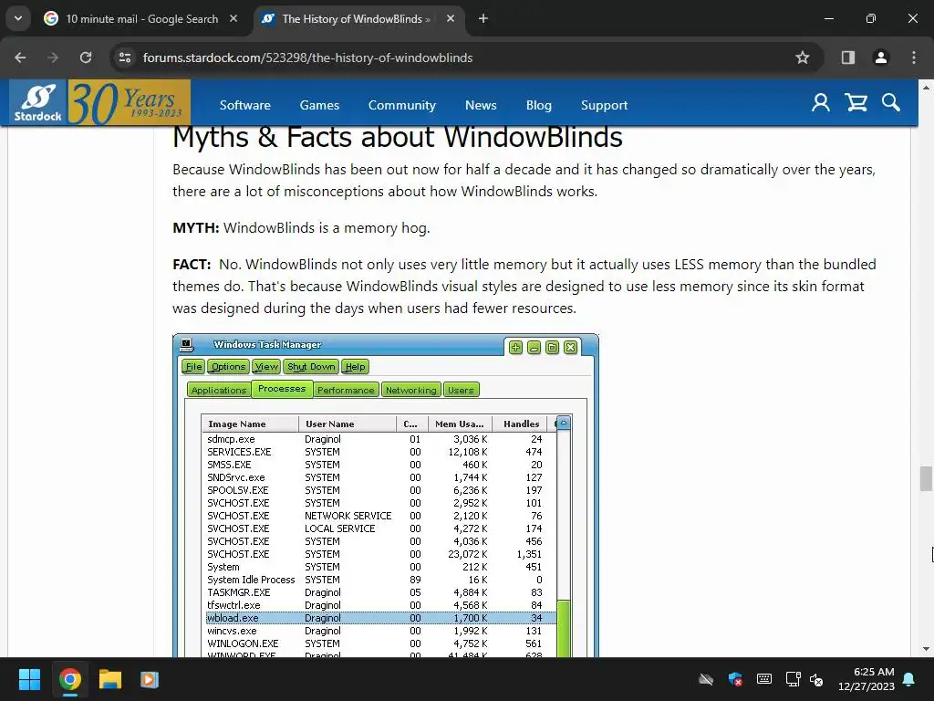Open Stardock site search
Image resolution: width=934 pixels, height=701 pixels.
[891, 103]
